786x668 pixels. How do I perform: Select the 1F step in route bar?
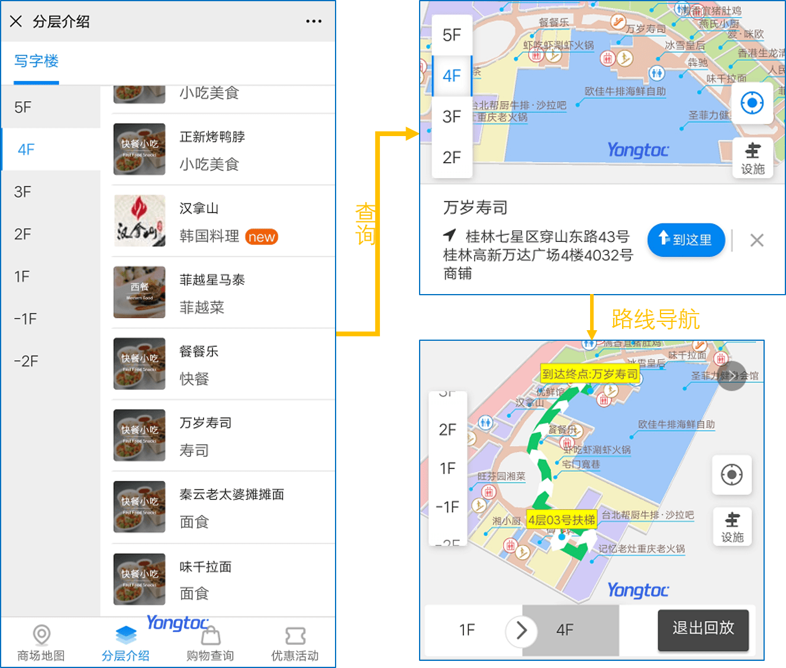click(x=467, y=630)
